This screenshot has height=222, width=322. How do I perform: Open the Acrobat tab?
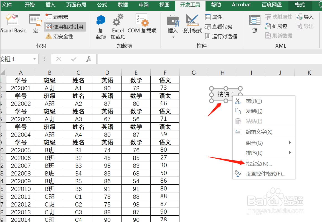tap(241, 5)
